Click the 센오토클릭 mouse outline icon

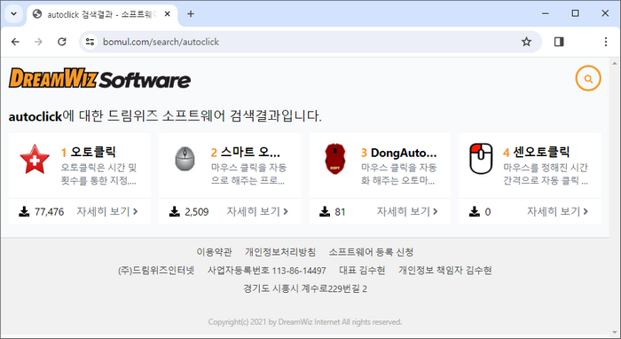pos(481,159)
